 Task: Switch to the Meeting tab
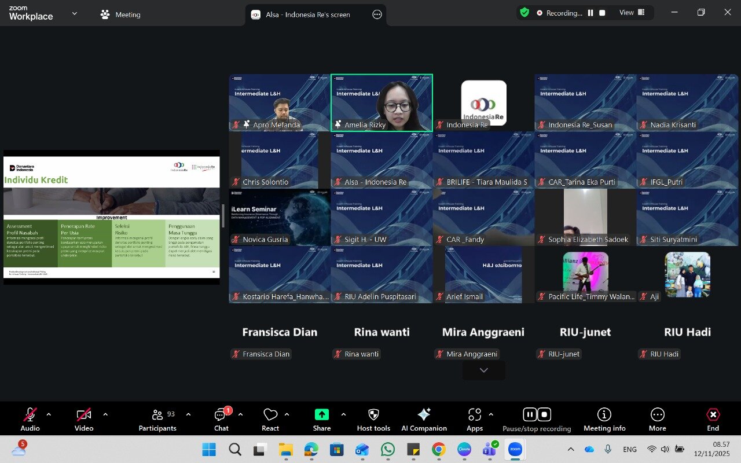coord(120,14)
